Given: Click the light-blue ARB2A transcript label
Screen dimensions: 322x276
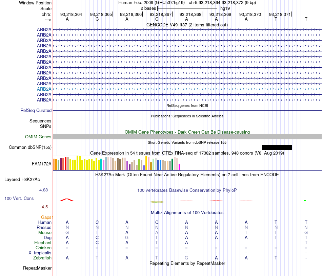Looking at the screenshot, I should pos(44,89).
